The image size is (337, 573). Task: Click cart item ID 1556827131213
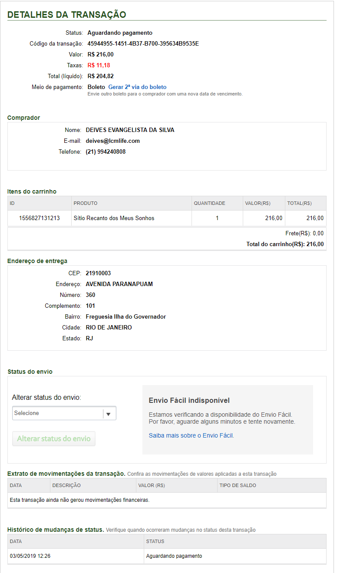tap(40, 218)
